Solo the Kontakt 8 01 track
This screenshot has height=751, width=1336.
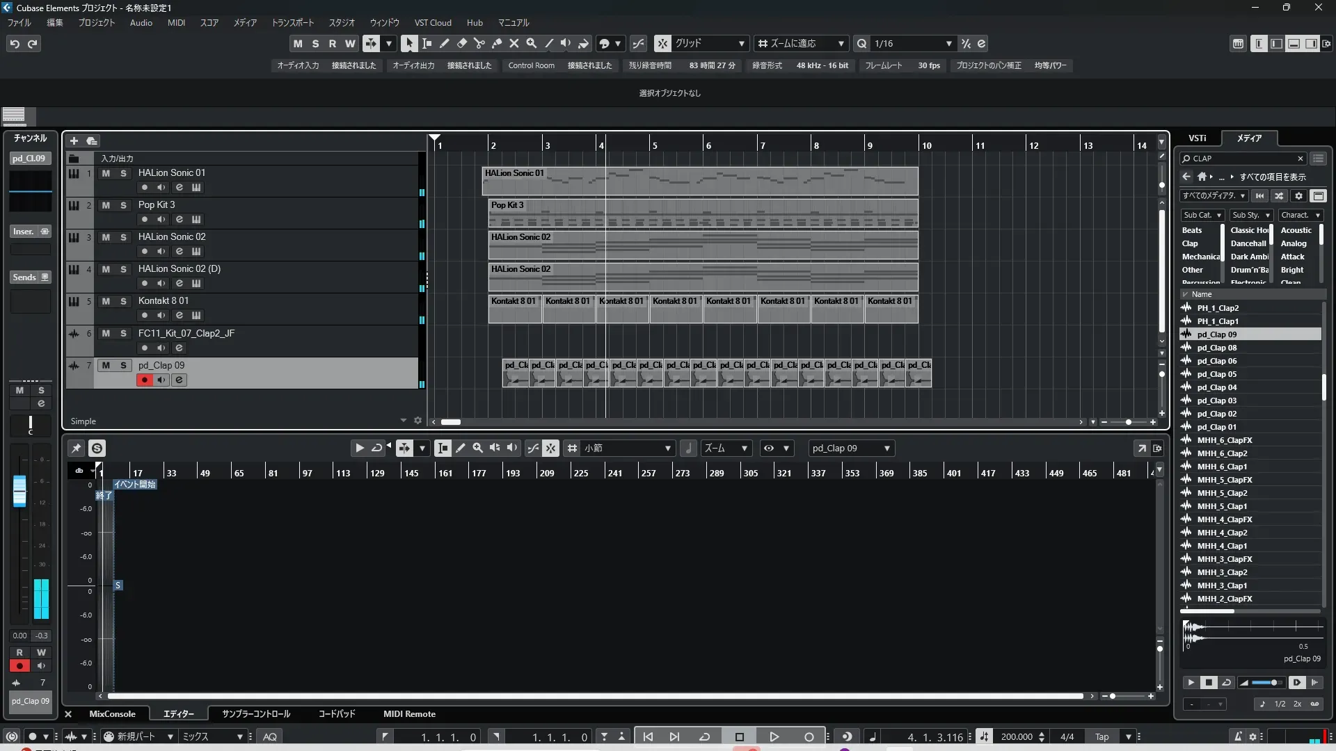[123, 301]
